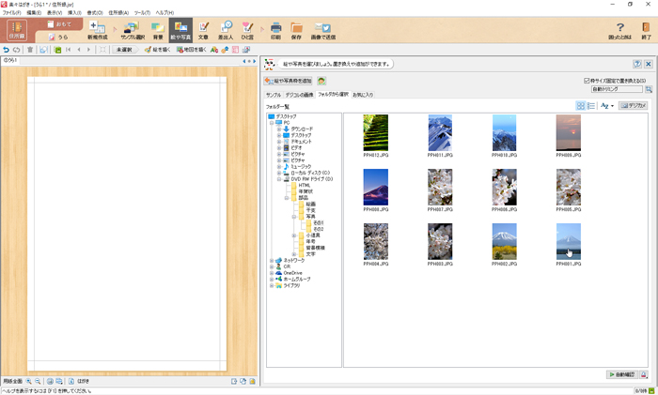Image resolution: width=658 pixels, height=395 pixels.
Task: Click the 自動補正 button
Action: coord(621,373)
